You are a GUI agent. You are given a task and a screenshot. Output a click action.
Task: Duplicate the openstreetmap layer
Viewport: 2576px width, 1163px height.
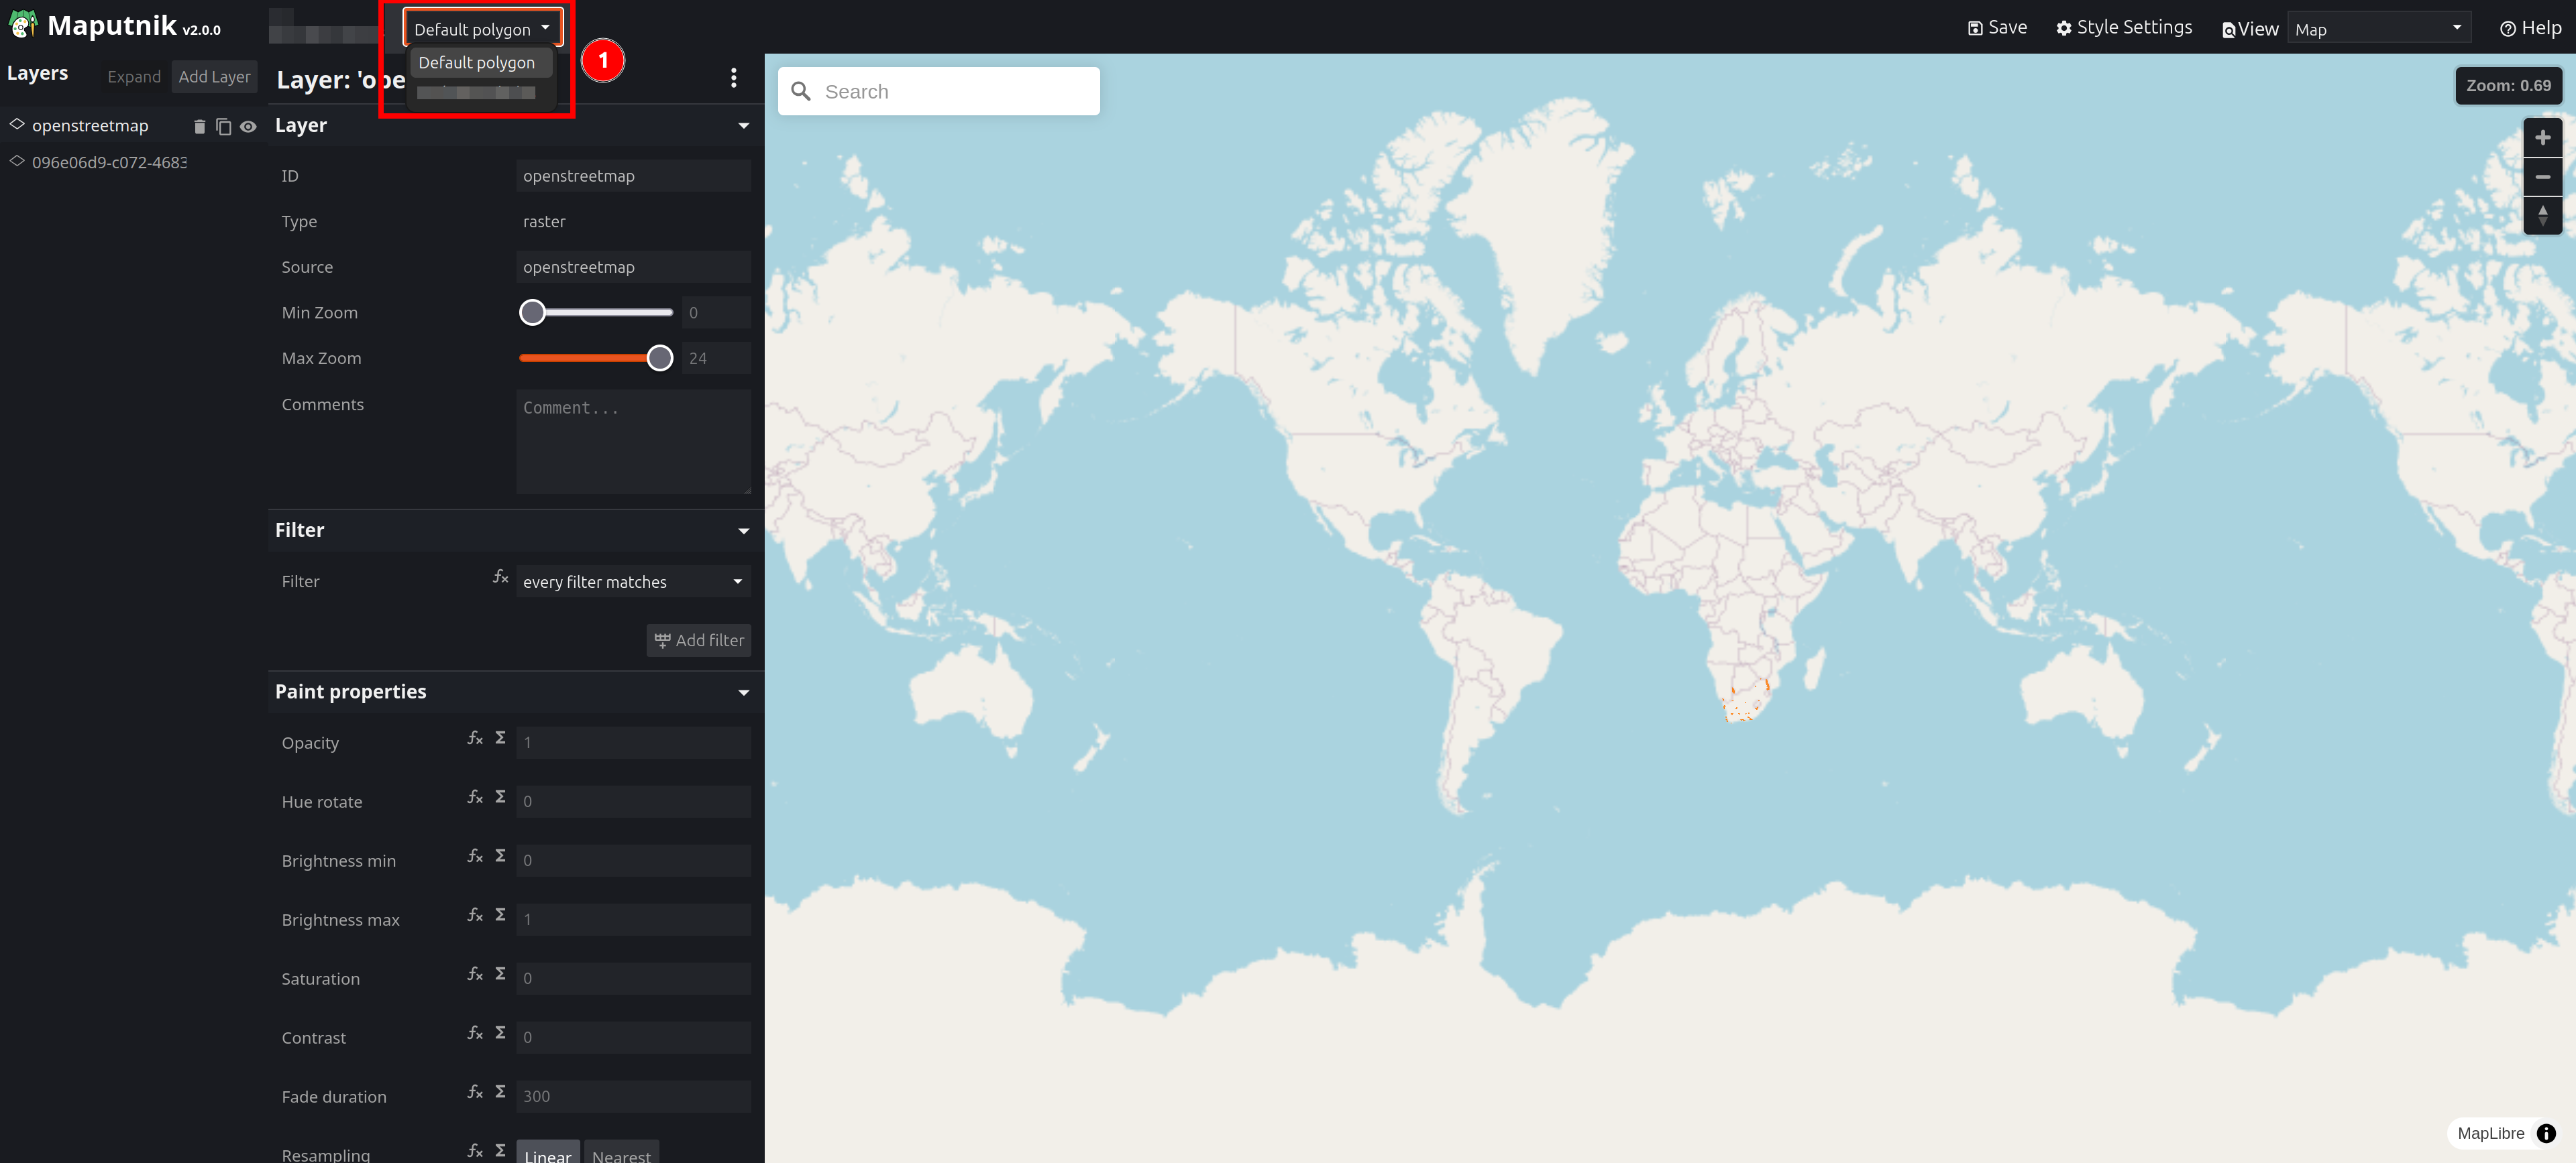tap(223, 126)
